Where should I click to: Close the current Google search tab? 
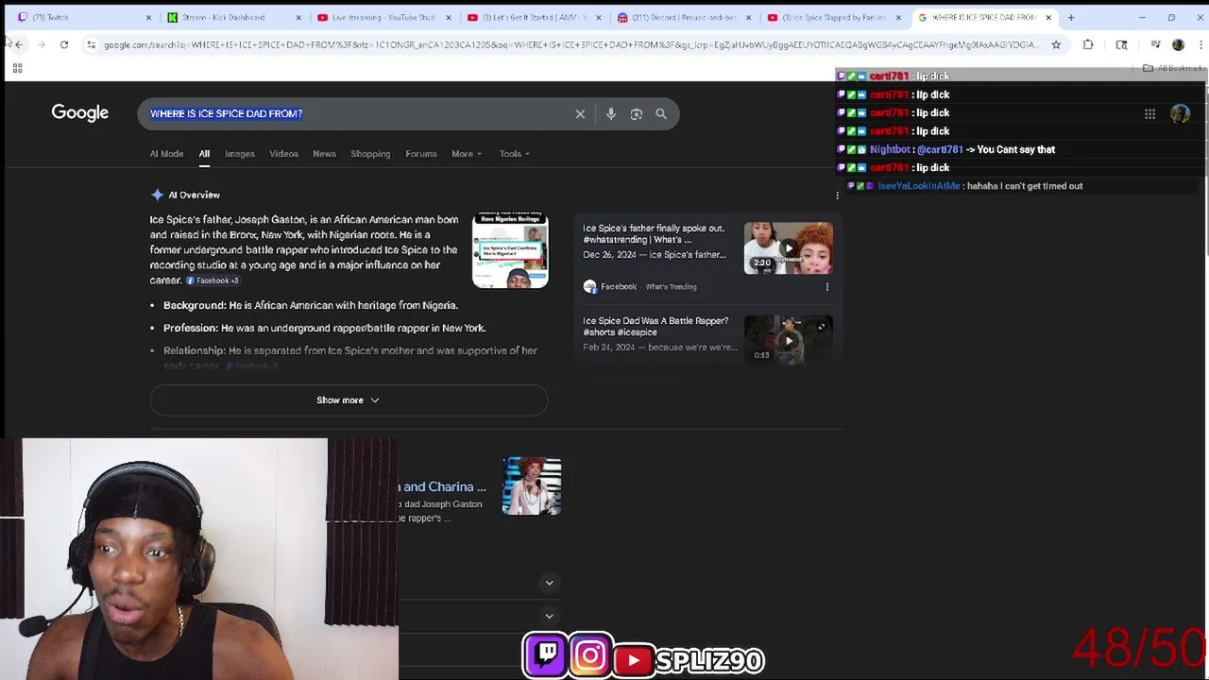[1048, 17]
